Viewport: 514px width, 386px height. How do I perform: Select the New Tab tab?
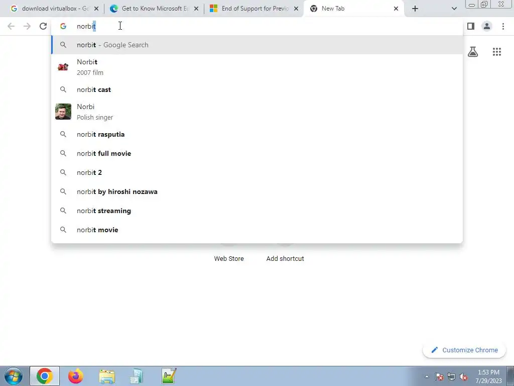point(352,9)
